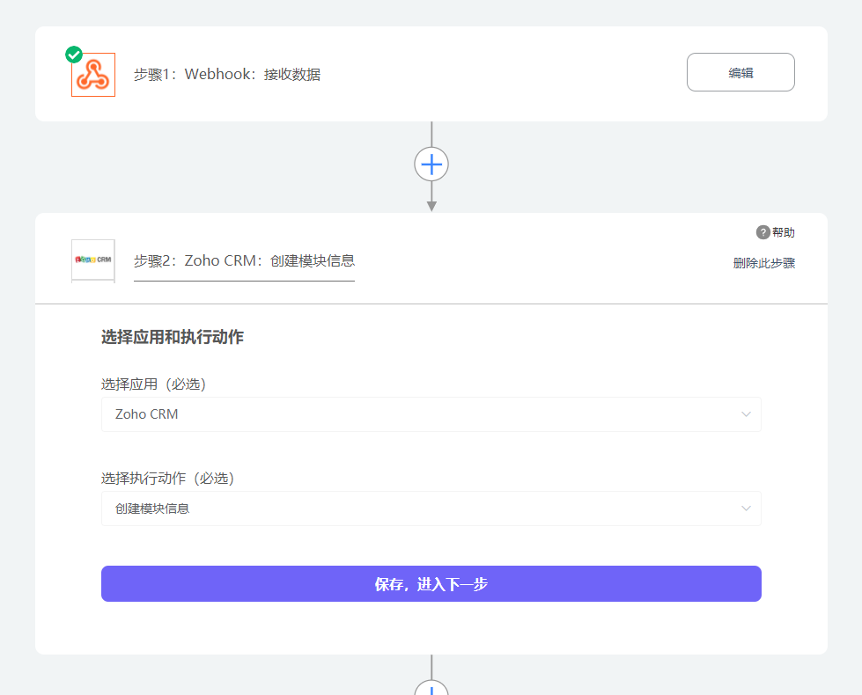Screen dimensions: 862x695
Task: Click the step 1 title 步骤1：Webhook：接收数据
Action: [x=227, y=74]
